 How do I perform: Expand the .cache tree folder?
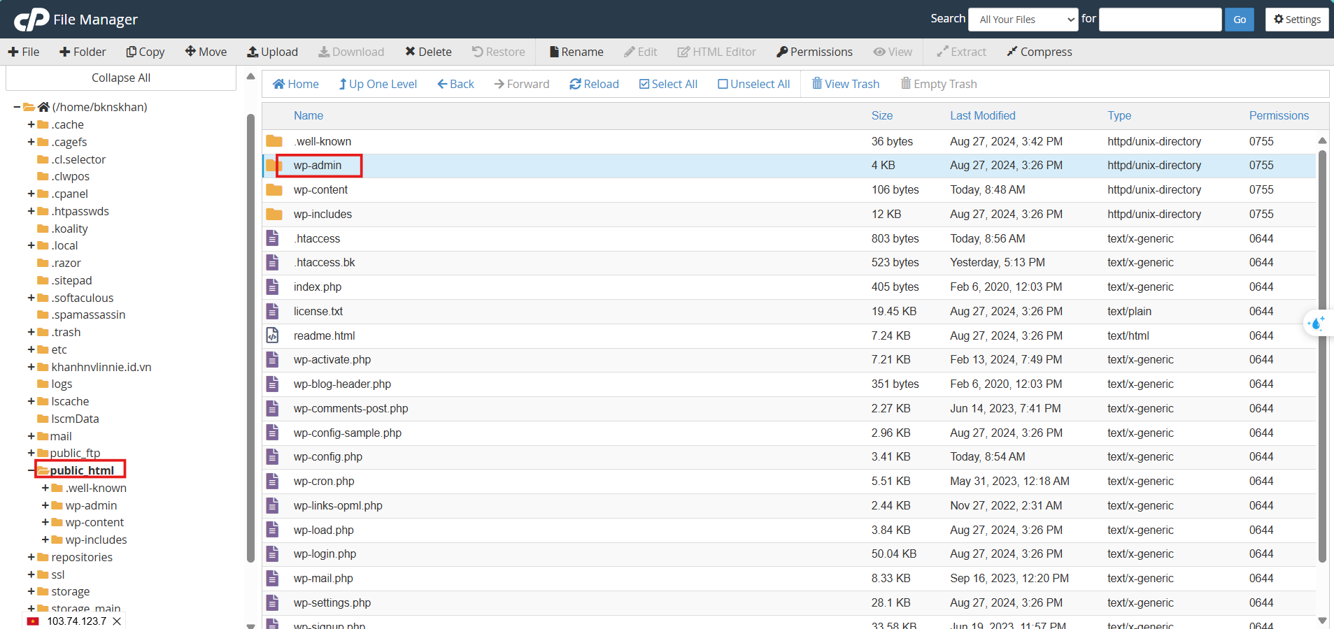tap(31, 124)
